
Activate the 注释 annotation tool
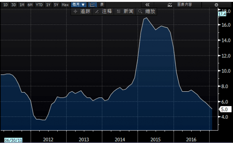(x=104, y=11)
